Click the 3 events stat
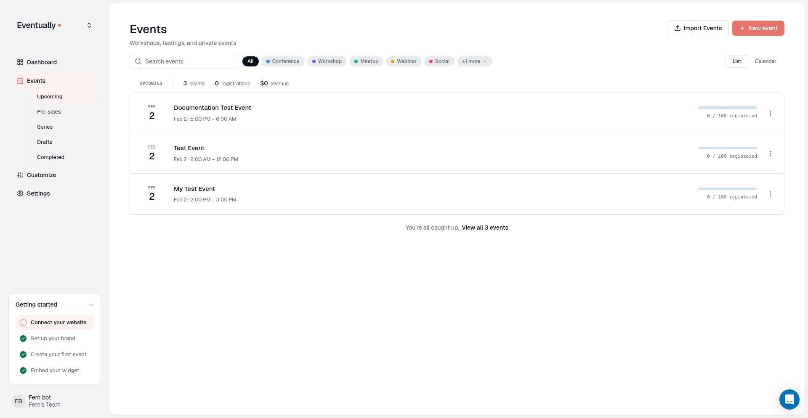 pyautogui.click(x=194, y=84)
